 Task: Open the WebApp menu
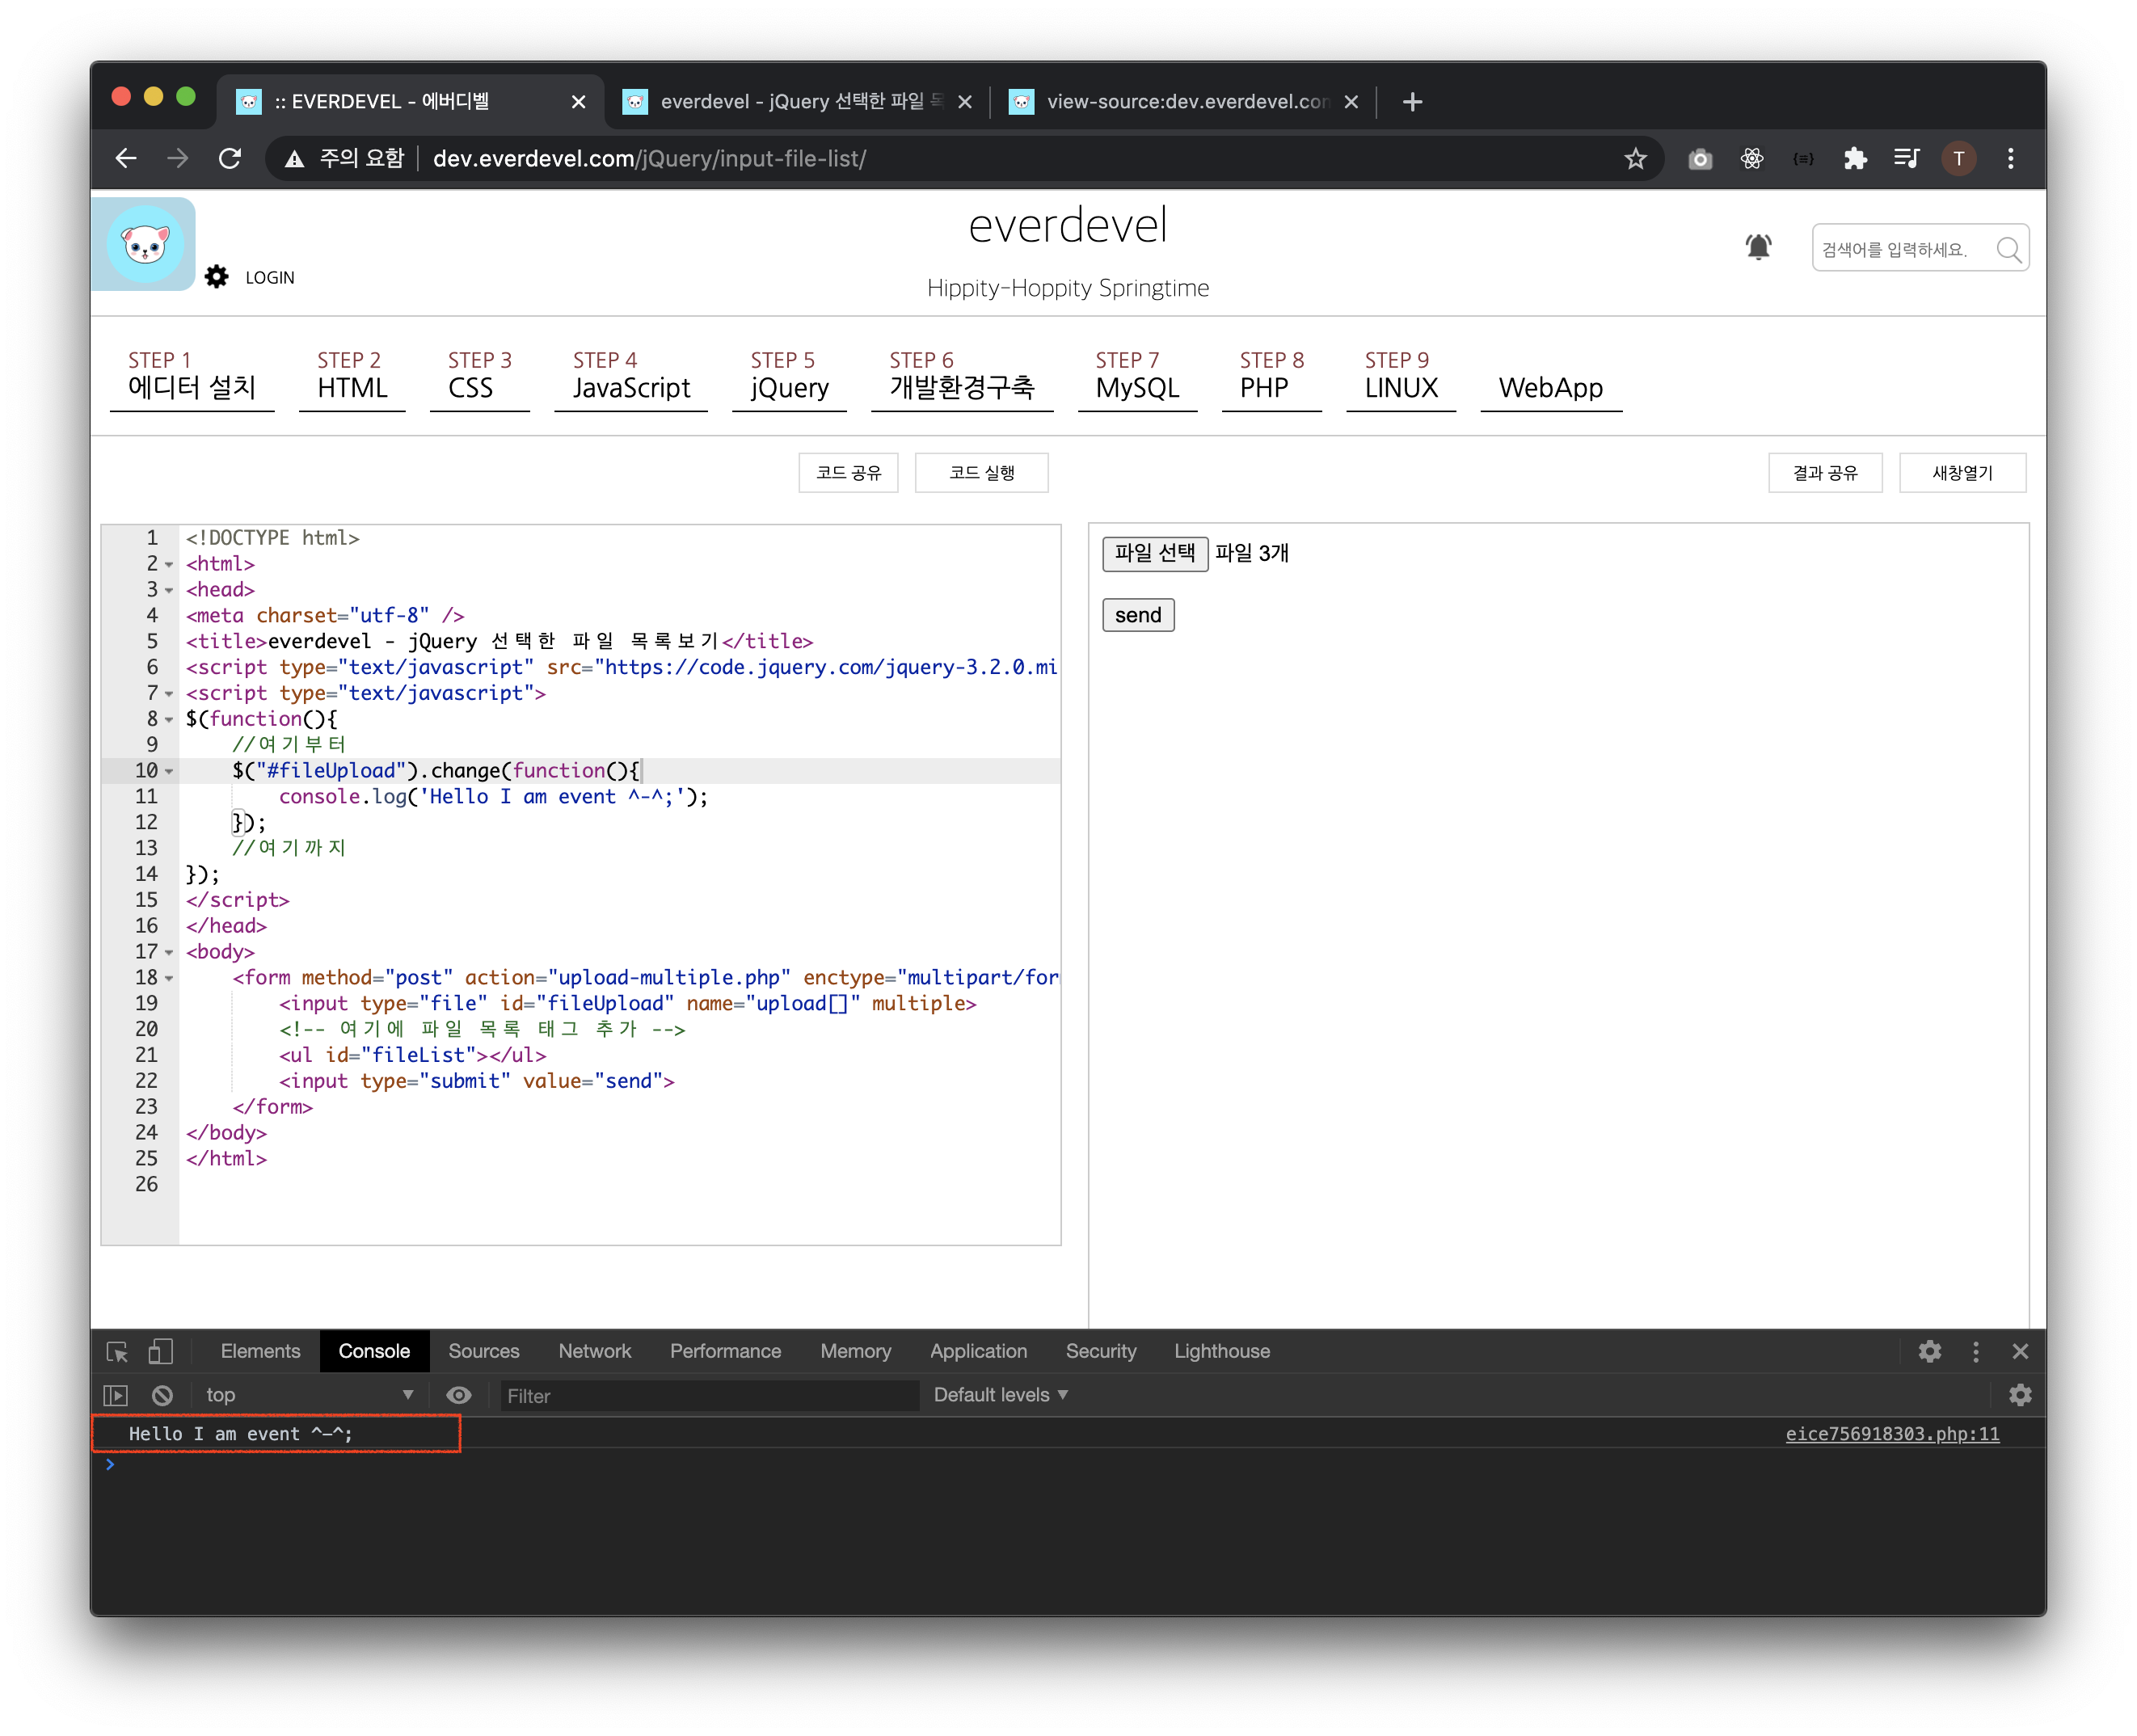(1550, 388)
